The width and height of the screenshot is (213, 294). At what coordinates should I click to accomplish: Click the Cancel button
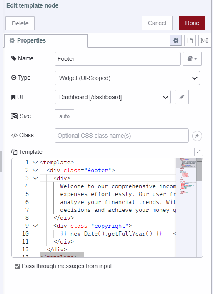pos(157,23)
